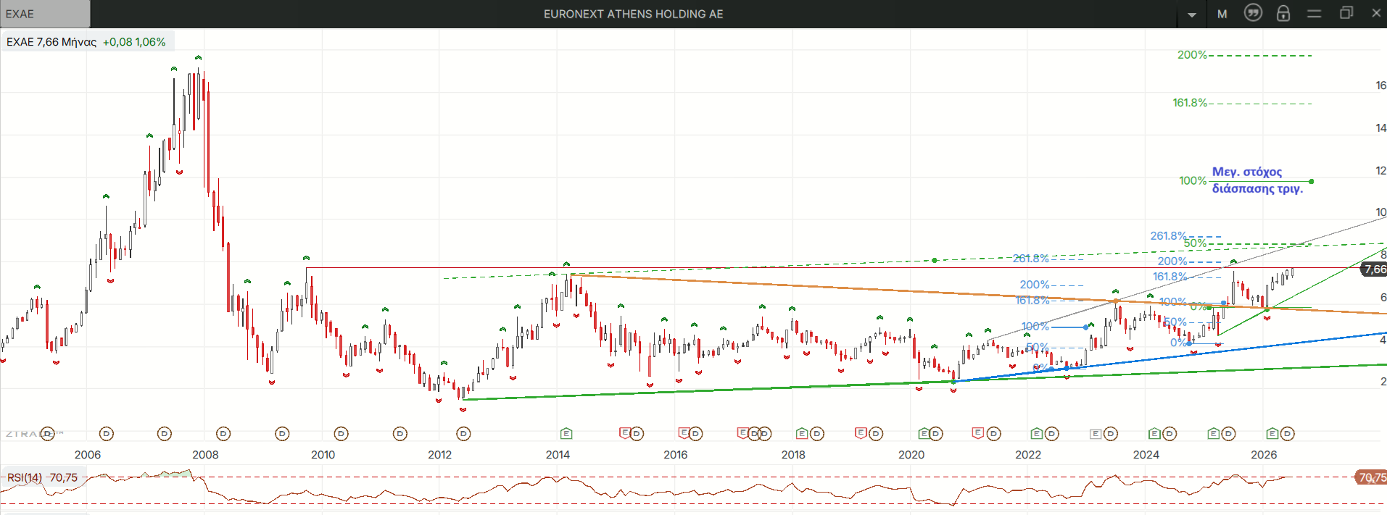Select the green 161.8% Fibonacci level label

tap(1190, 103)
